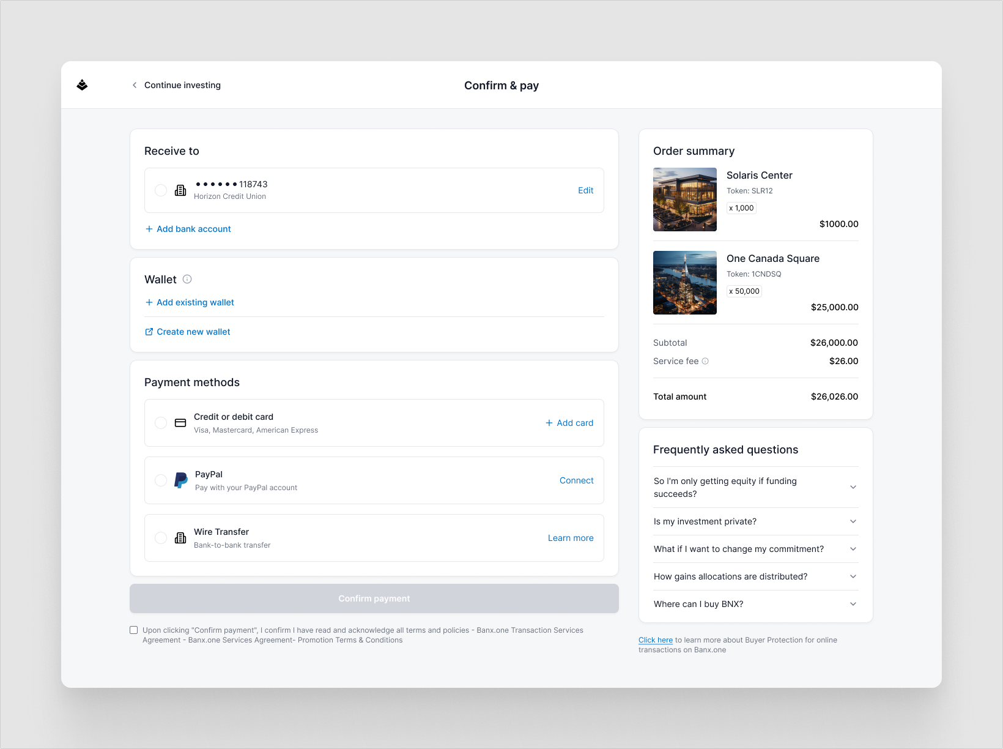Click the plus icon beside Add card
Screen dimensions: 1003x749
tap(549, 423)
